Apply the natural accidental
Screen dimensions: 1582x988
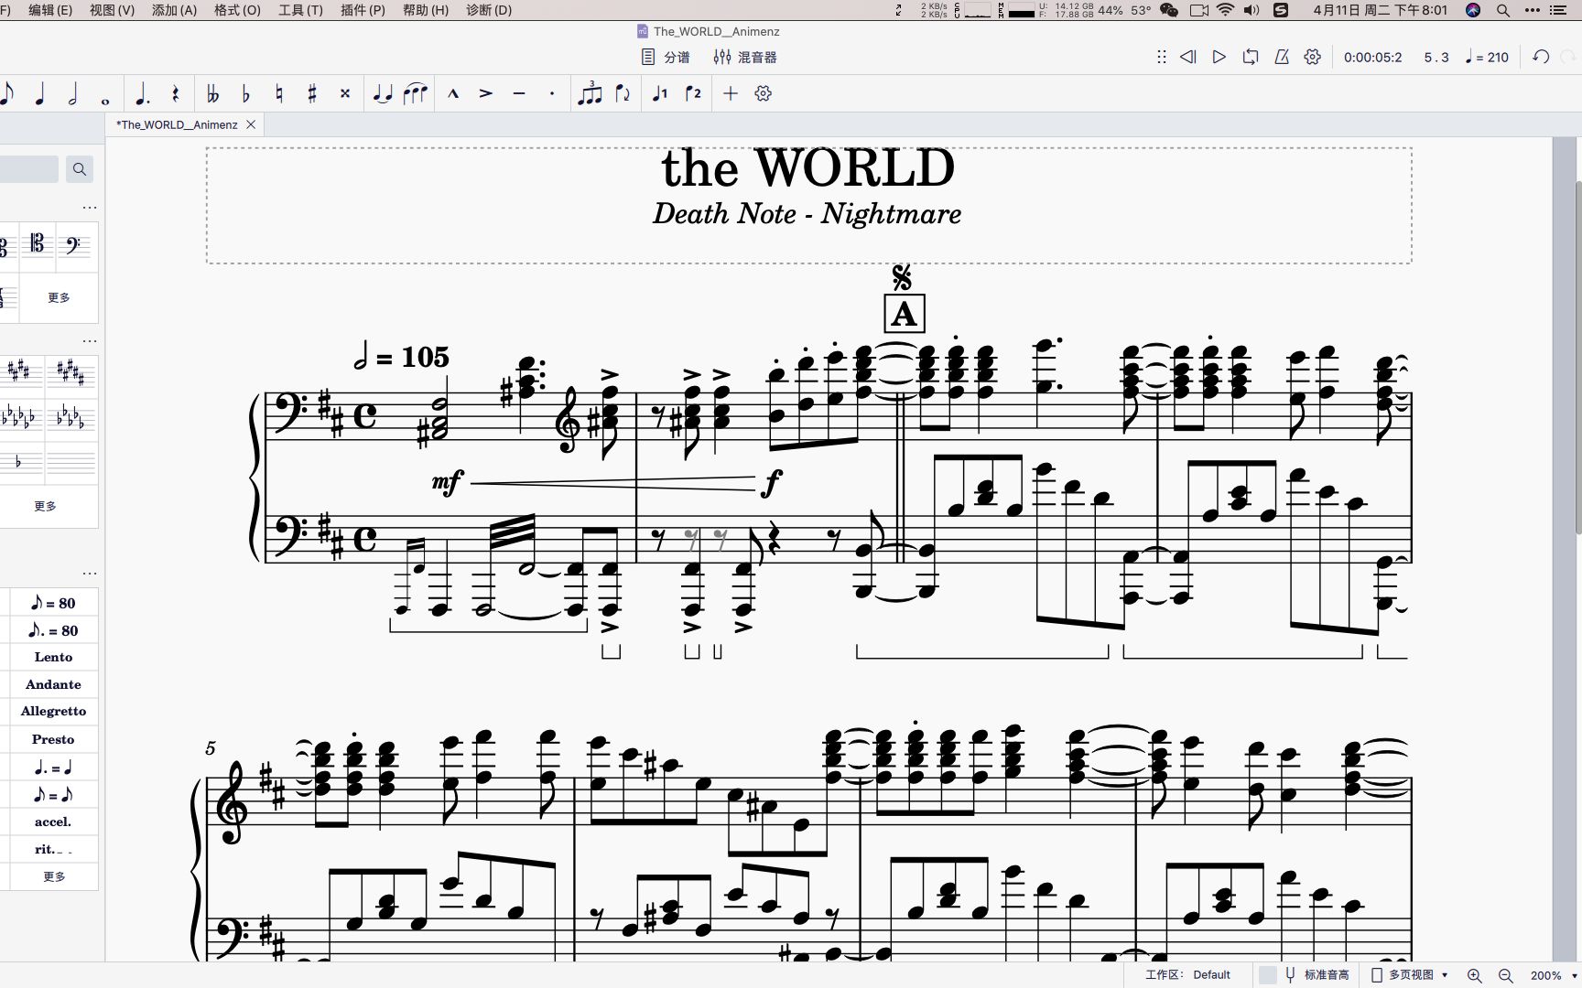click(x=279, y=93)
